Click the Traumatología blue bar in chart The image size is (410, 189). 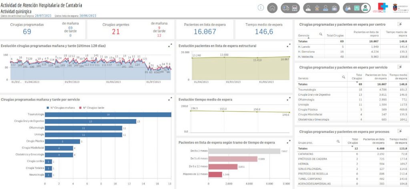[x=108, y=115]
